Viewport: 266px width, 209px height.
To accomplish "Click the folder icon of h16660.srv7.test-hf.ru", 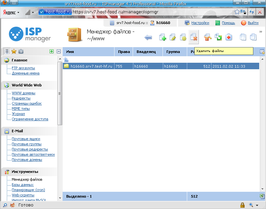I will pos(66,66).
